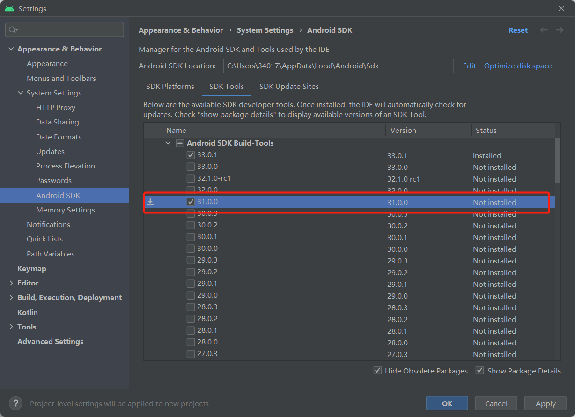Click the forward navigation arrow icon
This screenshot has height=417, width=575.
tap(560, 30)
